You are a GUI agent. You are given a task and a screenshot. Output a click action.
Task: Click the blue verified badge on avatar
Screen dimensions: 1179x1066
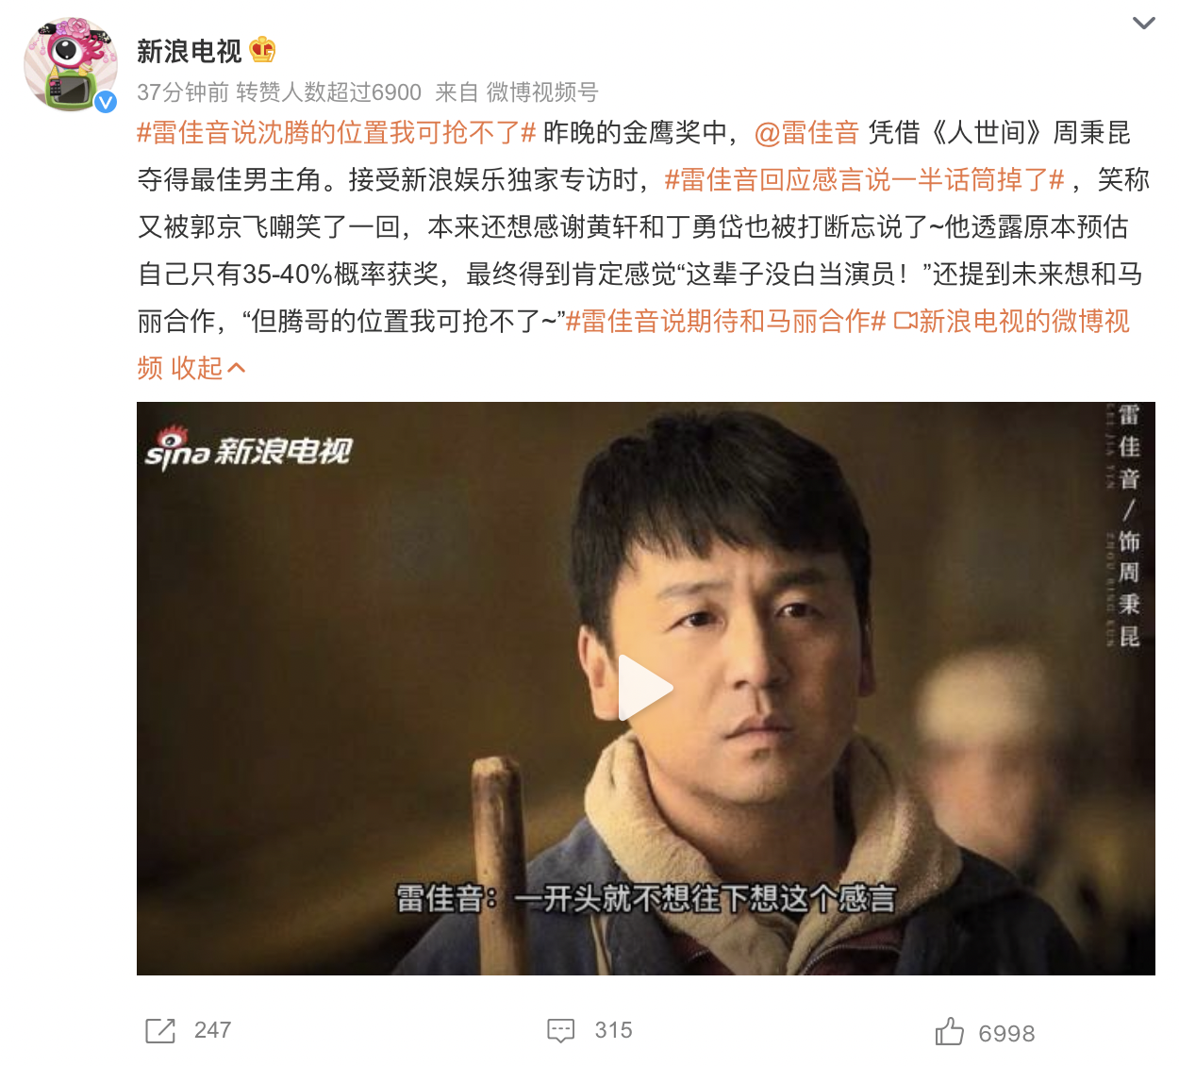(106, 102)
